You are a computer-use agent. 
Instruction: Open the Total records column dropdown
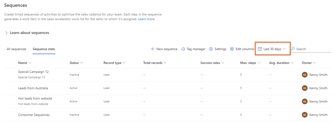(165, 63)
